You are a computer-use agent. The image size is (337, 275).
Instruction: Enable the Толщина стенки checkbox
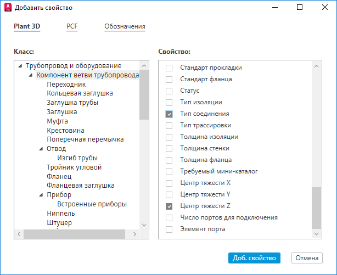[169, 149]
